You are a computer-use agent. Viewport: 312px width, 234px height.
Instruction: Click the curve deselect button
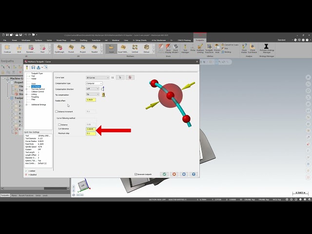click(130, 78)
